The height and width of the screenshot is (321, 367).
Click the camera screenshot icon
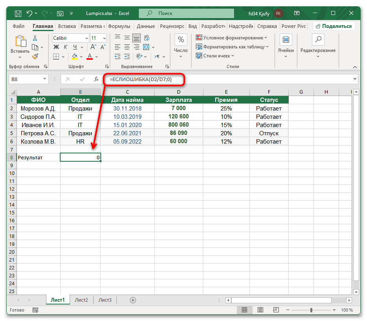click(60, 14)
